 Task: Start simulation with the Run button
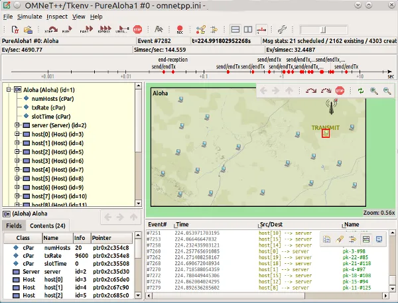[x=68, y=30]
